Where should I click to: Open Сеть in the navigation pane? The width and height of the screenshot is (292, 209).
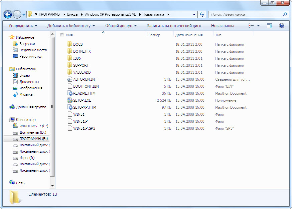tap(20, 183)
